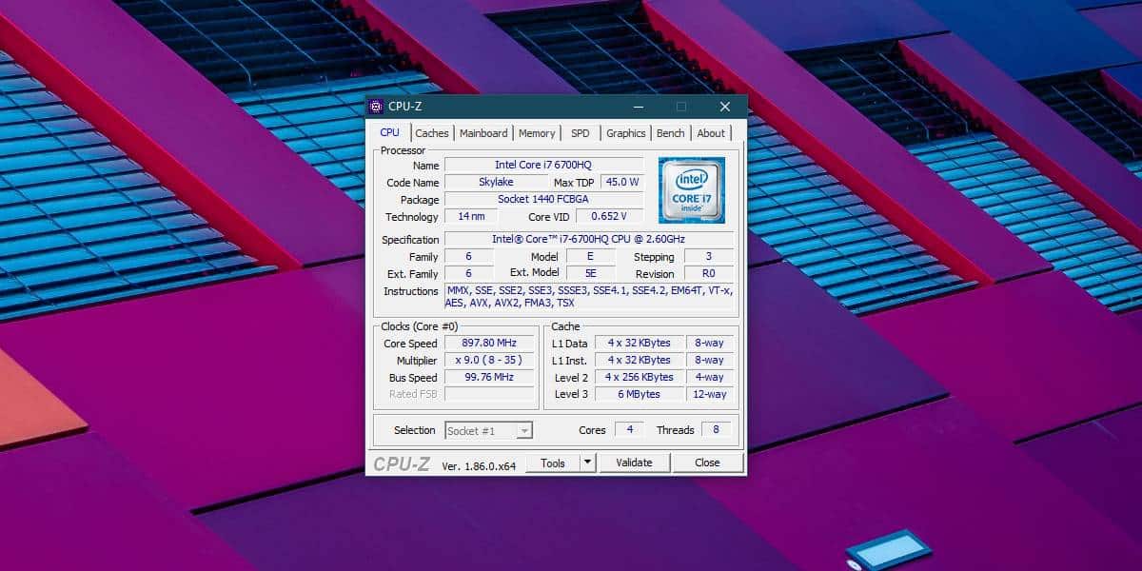Click the Level 2 value 4 x 256 KBytes

[x=639, y=377]
